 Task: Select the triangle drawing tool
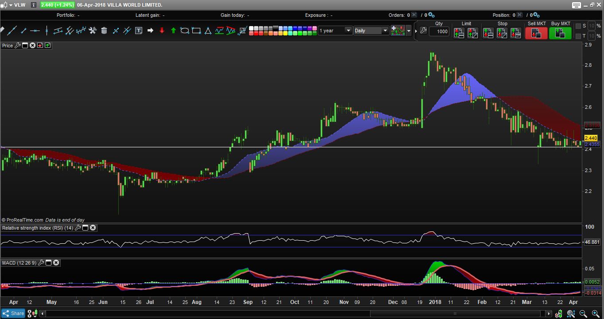coord(208,31)
